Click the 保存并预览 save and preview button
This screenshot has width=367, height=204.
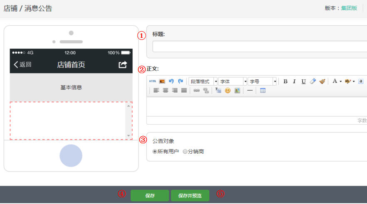click(190, 196)
